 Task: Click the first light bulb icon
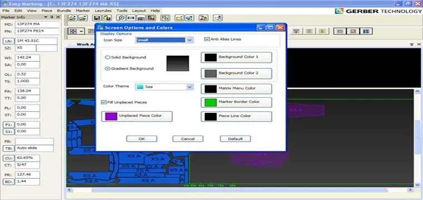309,31
